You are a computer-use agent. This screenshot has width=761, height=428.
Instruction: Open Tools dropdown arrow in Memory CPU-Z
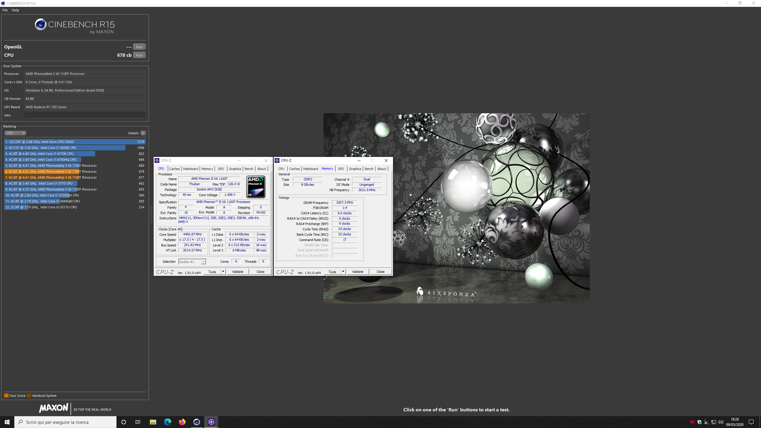point(343,272)
